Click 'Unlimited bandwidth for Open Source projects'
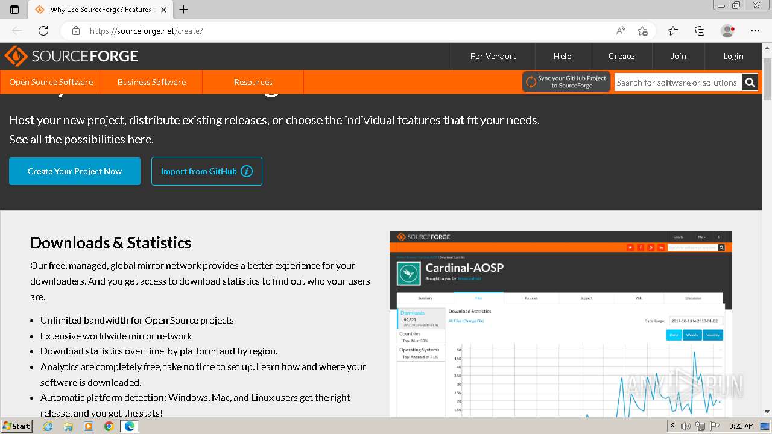 pos(137,320)
